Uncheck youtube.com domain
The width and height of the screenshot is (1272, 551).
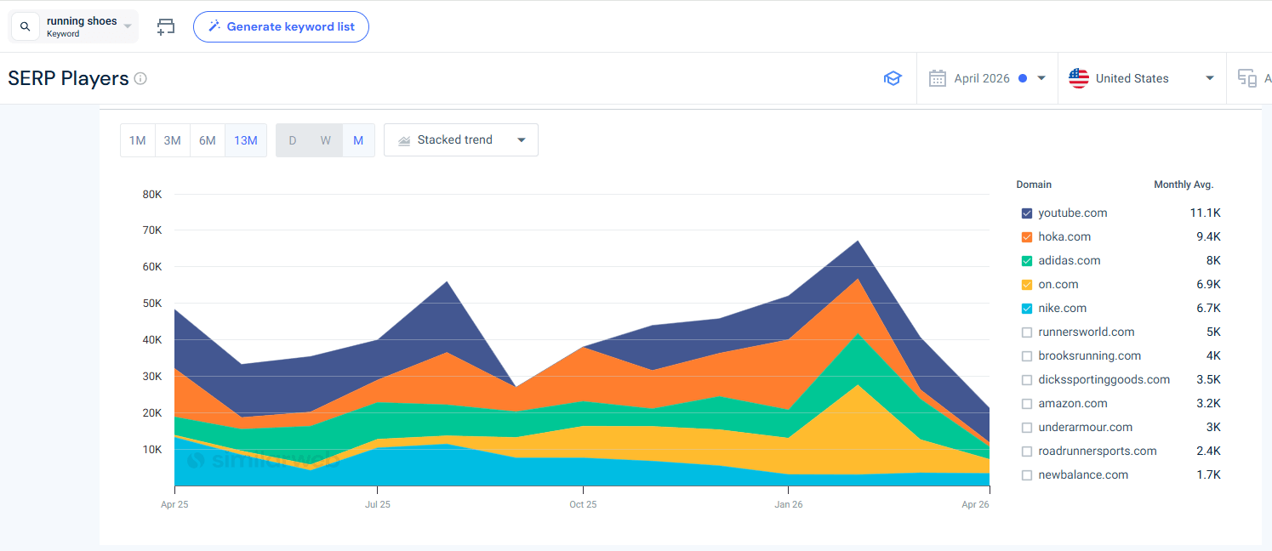[x=1027, y=213]
